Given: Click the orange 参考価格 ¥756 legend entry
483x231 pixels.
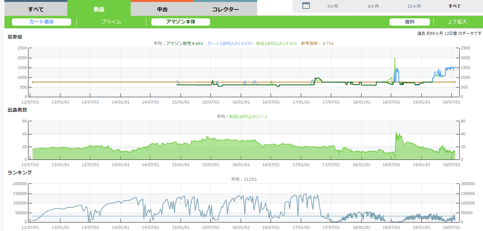Looking at the screenshot, I should 317,44.
